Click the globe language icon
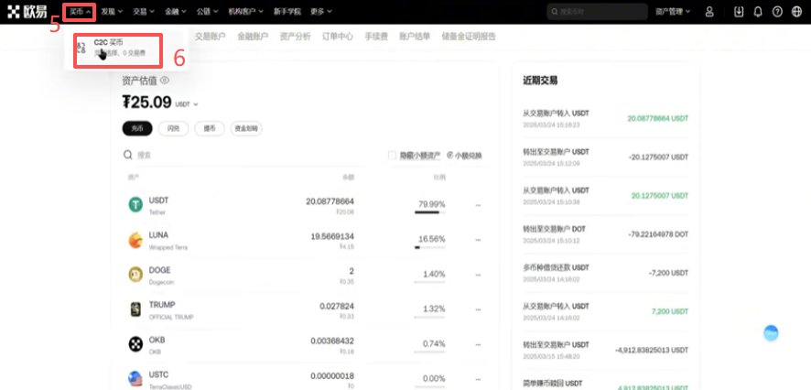 point(796,11)
